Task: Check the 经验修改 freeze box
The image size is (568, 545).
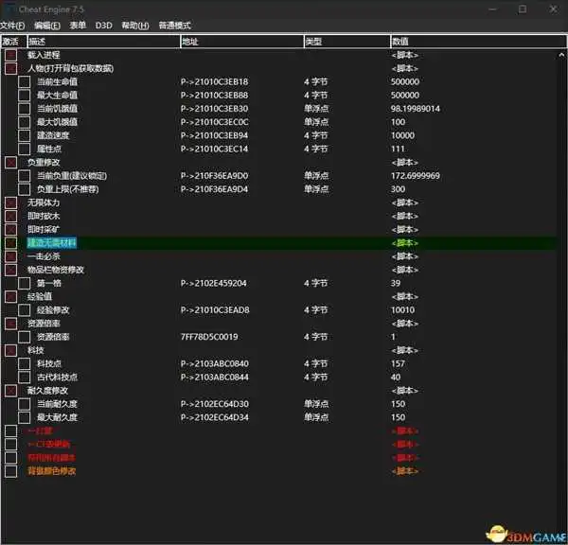Action: [x=25, y=310]
